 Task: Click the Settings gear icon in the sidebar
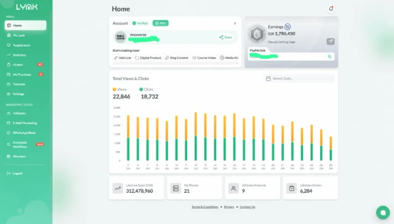[9, 94]
